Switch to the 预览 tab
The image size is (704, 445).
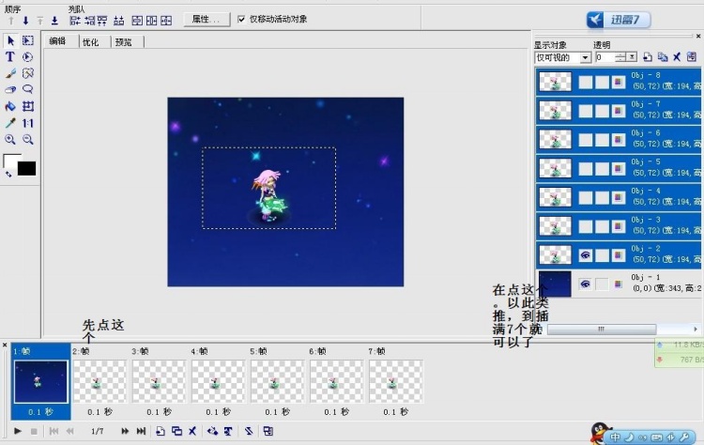point(124,41)
